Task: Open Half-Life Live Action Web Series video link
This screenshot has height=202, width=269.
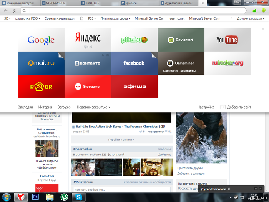Action: 117,127
